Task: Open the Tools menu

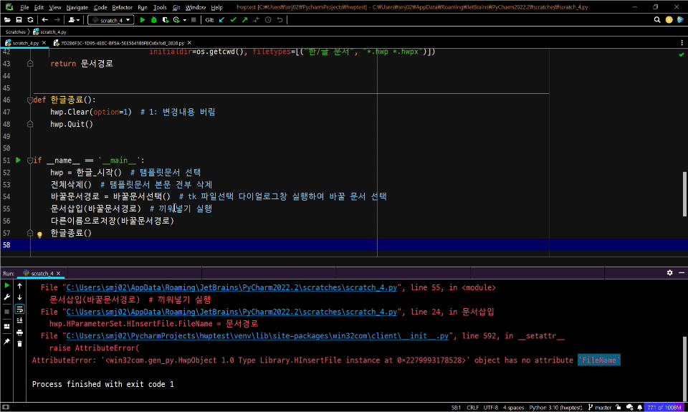Action: (160, 7)
